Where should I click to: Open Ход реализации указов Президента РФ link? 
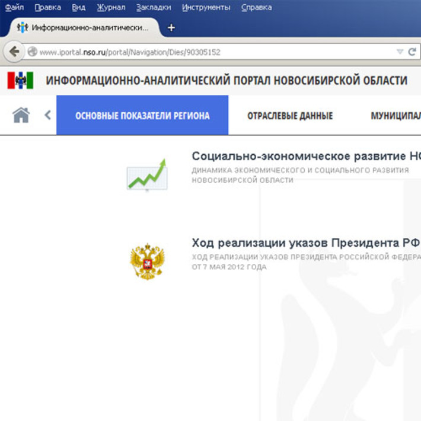tap(305, 243)
